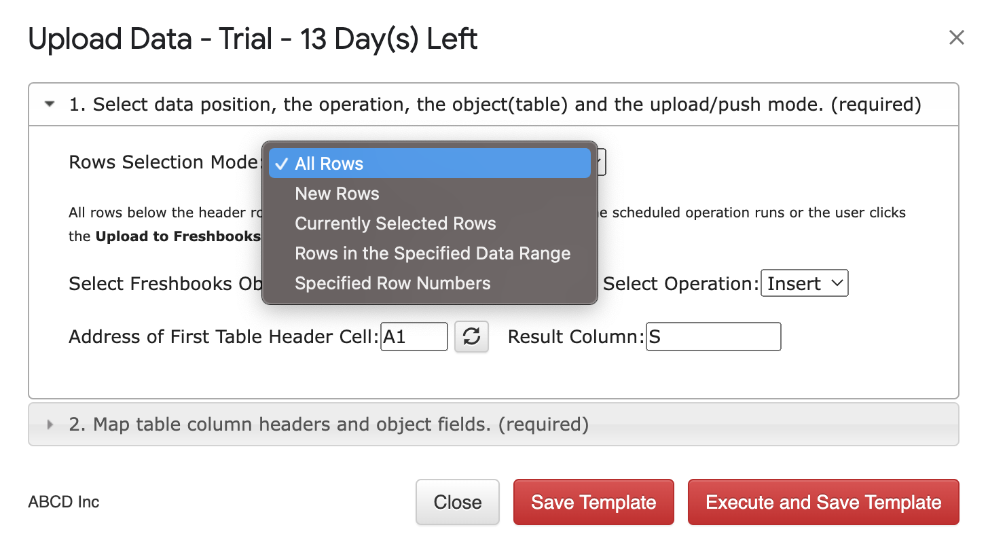Open the Select Operation Insert dropdown
This screenshot has width=1005, height=557.
tap(805, 283)
